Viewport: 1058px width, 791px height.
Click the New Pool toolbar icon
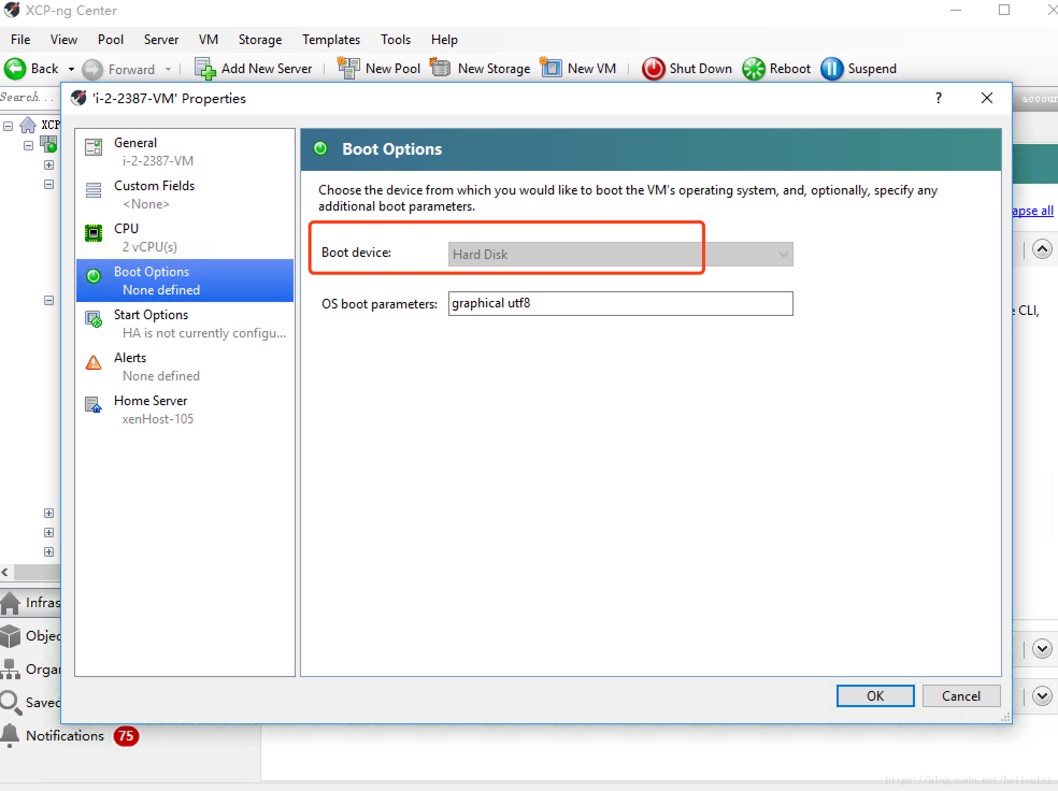(348, 68)
